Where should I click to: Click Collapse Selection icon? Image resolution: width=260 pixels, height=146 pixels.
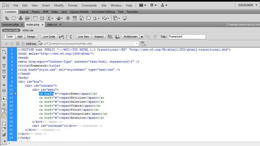pyautogui.click(x=4, y=71)
